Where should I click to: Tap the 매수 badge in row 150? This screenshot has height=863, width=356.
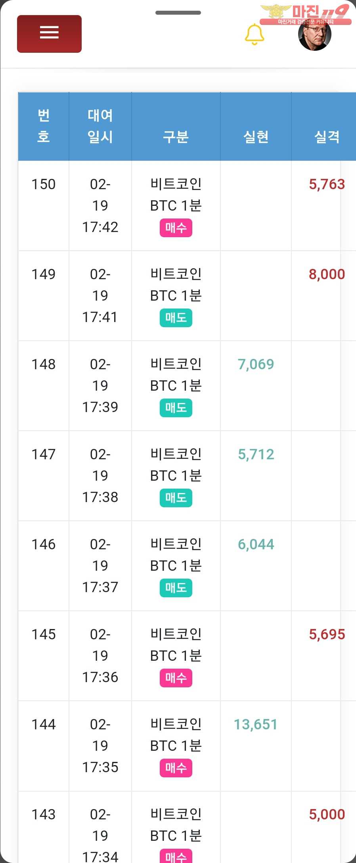coord(176,228)
